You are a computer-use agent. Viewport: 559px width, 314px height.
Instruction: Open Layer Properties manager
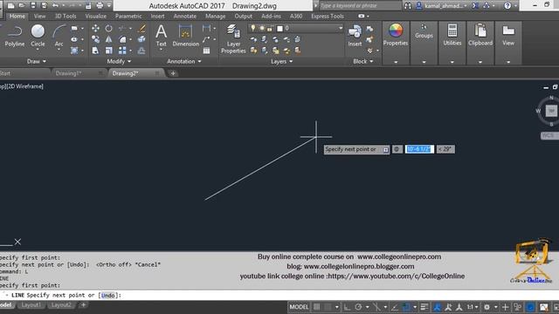(x=233, y=38)
